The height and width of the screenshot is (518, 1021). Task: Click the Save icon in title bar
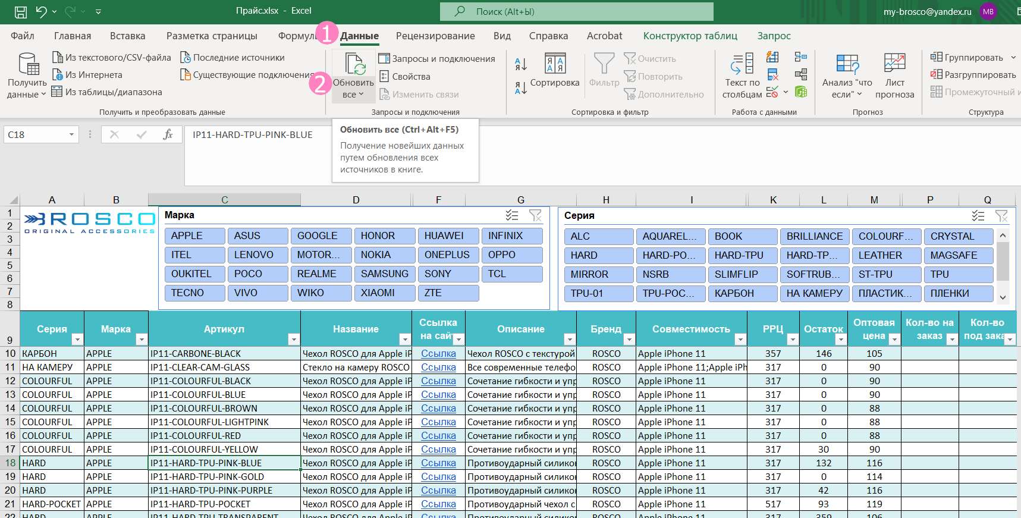click(x=21, y=11)
